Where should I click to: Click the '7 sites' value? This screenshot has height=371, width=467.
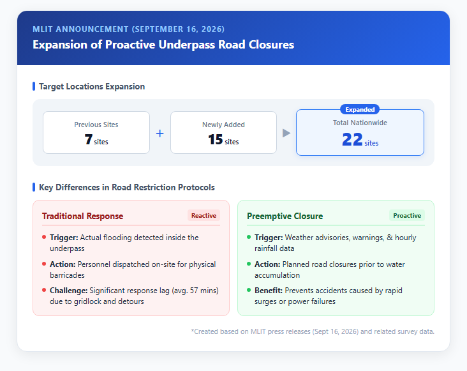96,139
